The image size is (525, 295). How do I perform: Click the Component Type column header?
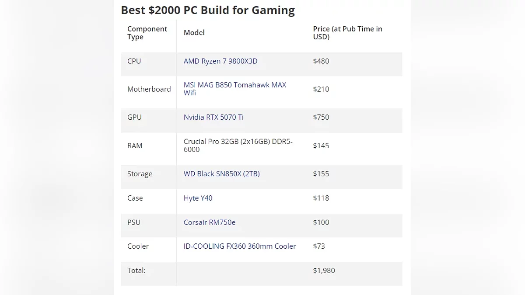(147, 33)
